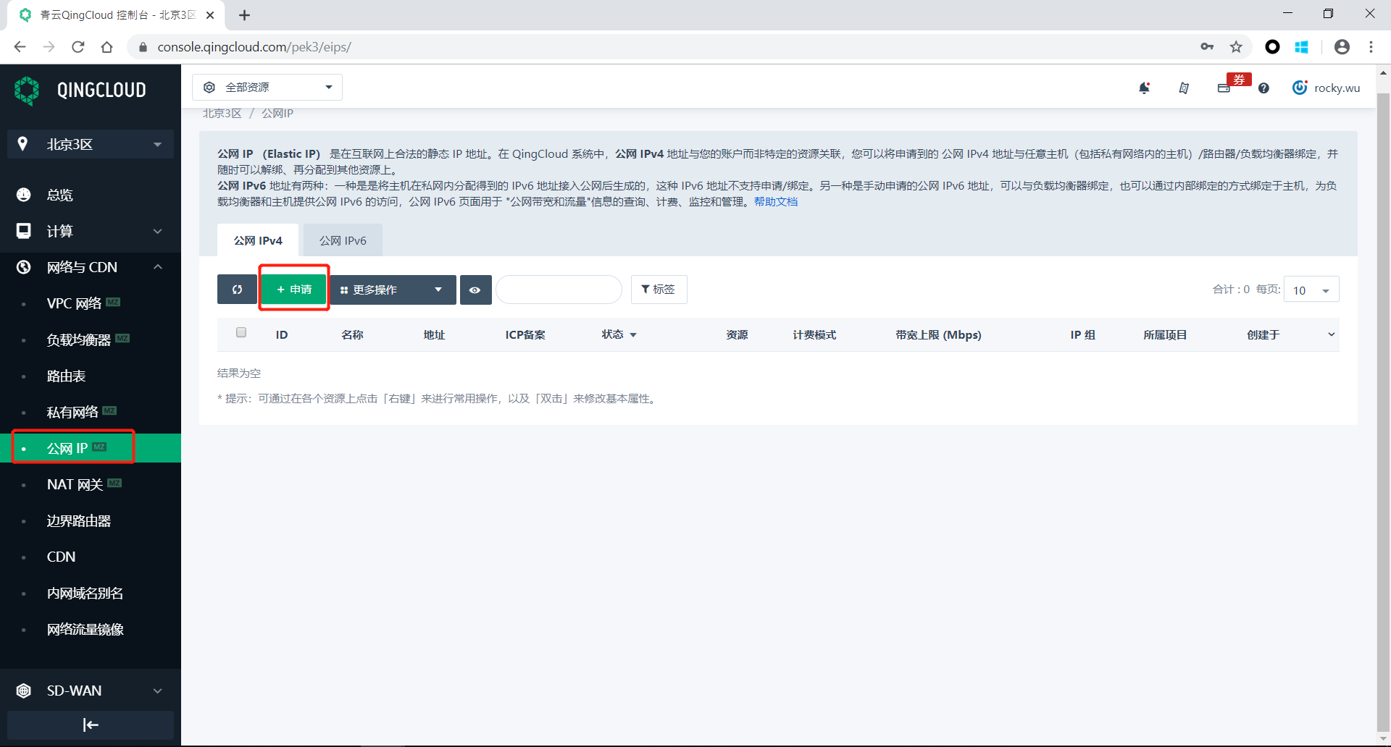Focus the search input field

pos(559,290)
